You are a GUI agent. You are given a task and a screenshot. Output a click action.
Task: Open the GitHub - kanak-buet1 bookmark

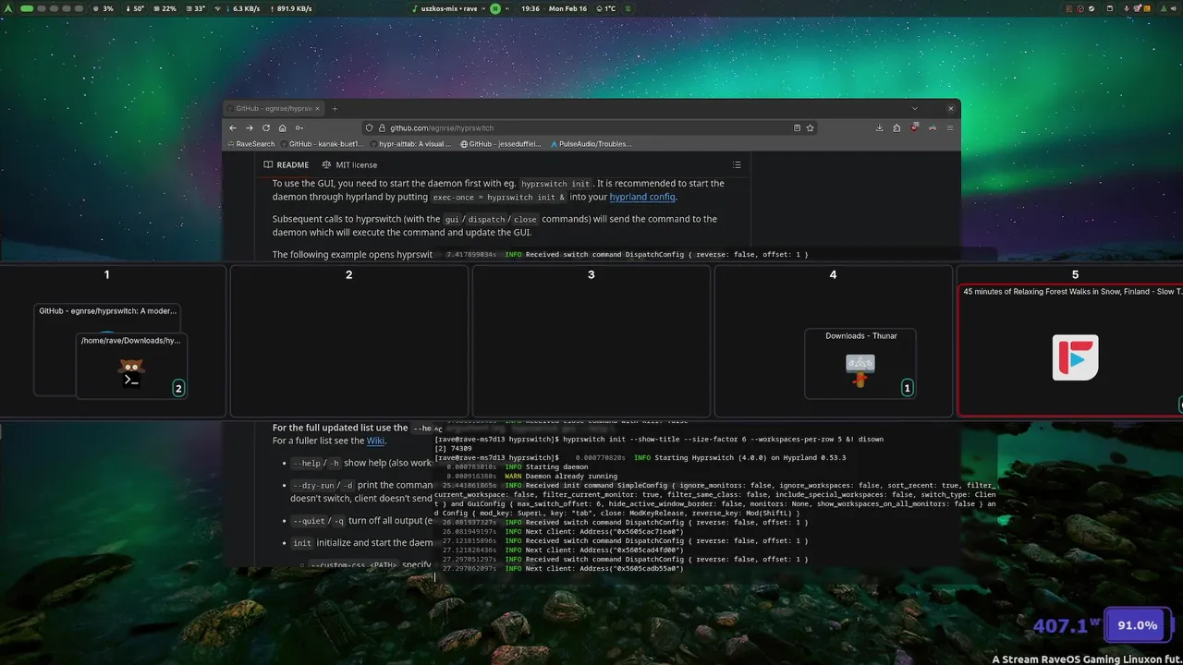323,144
